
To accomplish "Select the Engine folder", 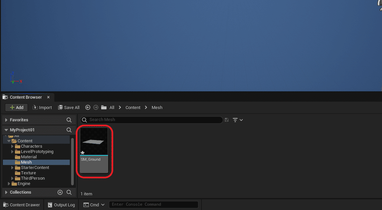I will (x=24, y=184).
